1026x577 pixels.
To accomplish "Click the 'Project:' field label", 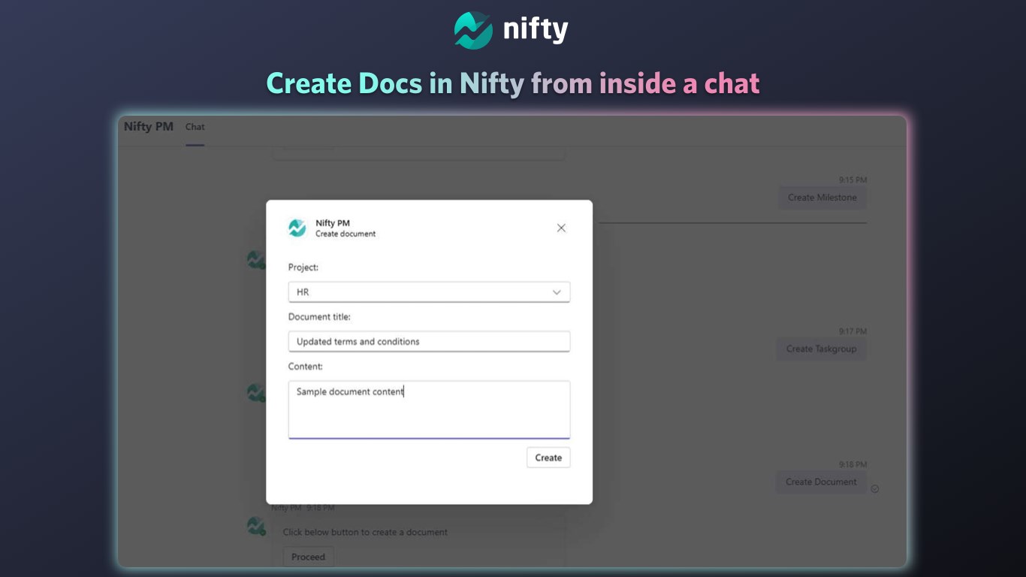I will pos(303,267).
